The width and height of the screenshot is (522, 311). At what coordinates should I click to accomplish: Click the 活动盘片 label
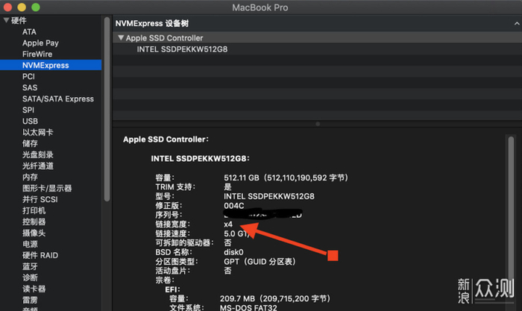(x=172, y=271)
